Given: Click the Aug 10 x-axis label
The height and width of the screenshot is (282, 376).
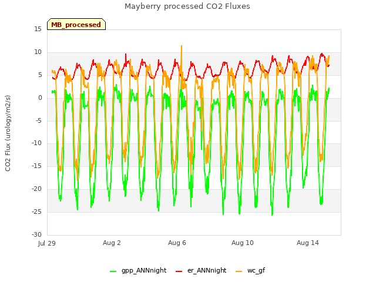Looking at the screenshot, I should (x=243, y=243).
